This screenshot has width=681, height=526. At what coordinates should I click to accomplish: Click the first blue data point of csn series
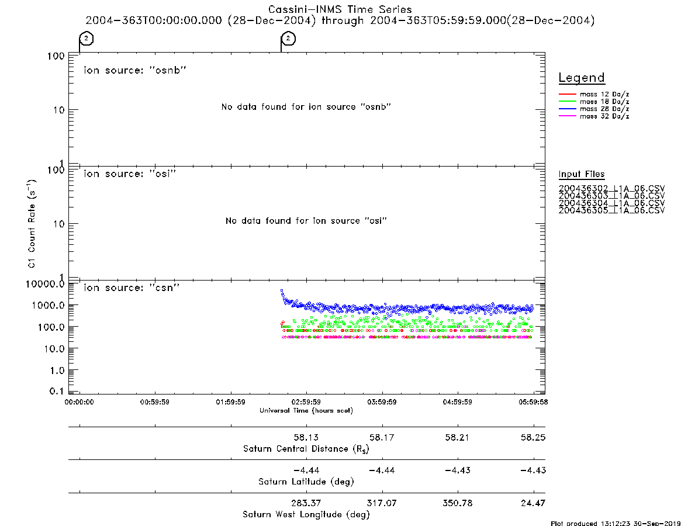point(282,290)
